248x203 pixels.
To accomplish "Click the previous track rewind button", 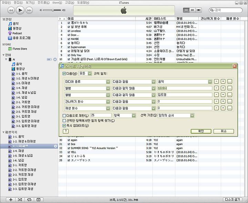I will click(x=11, y=10).
